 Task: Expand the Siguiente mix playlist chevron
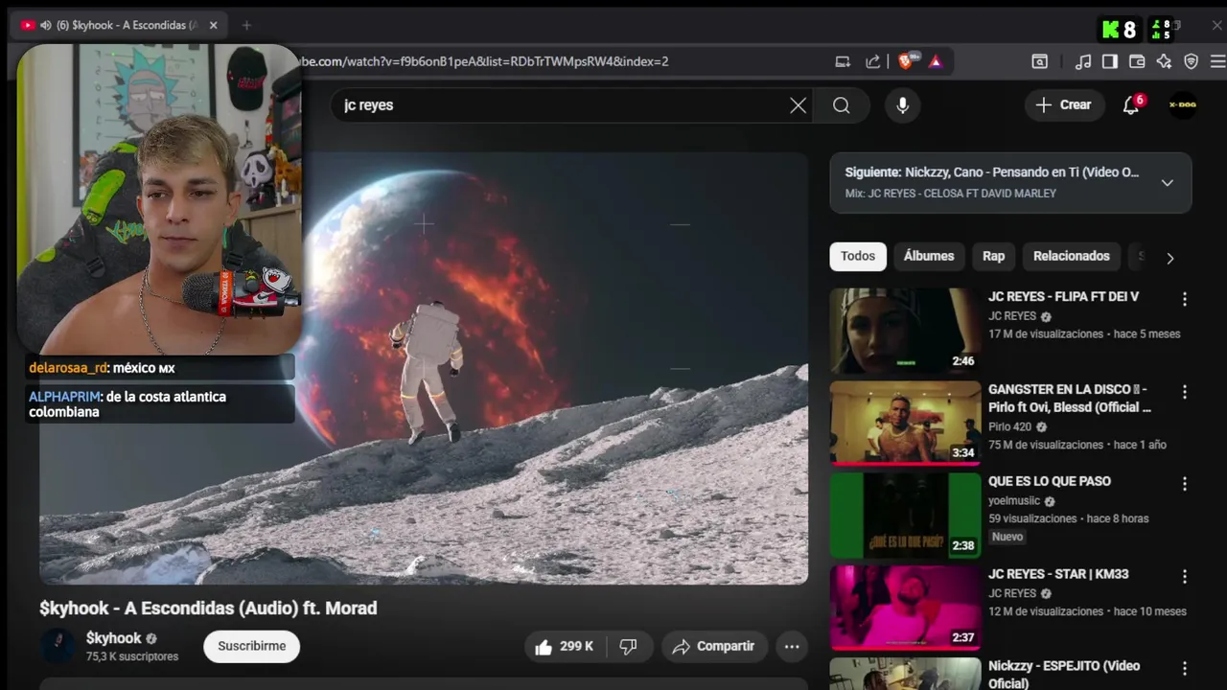tap(1167, 182)
